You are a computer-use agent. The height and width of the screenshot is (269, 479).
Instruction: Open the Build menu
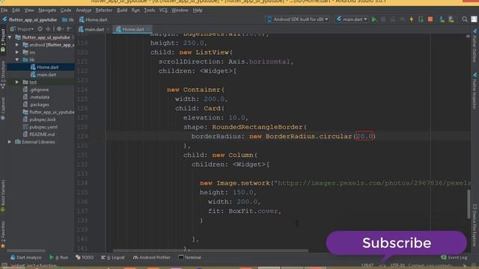click(122, 10)
